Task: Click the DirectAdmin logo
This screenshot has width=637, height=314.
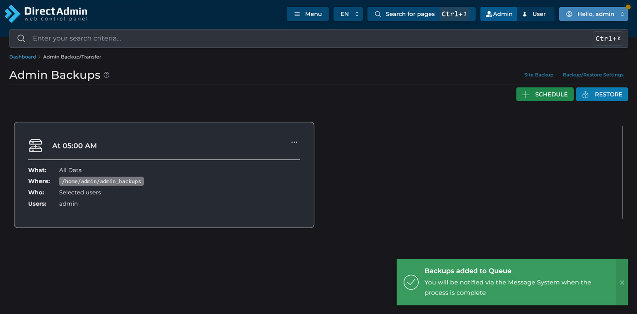Action: point(46,14)
